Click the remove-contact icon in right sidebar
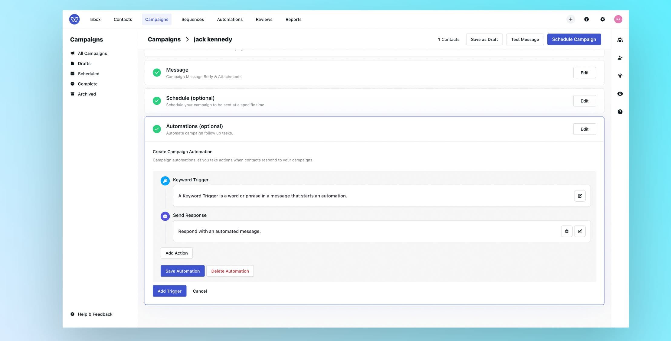Image resolution: width=671 pixels, height=341 pixels. (x=620, y=57)
